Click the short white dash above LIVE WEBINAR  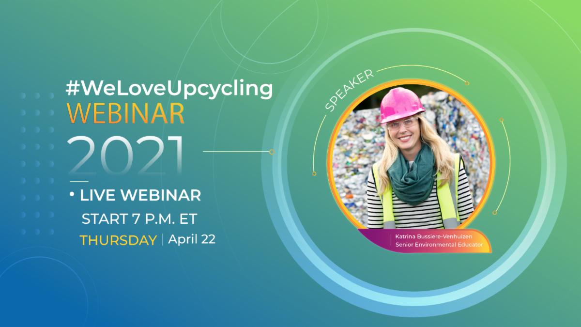pyautogui.click(x=79, y=182)
